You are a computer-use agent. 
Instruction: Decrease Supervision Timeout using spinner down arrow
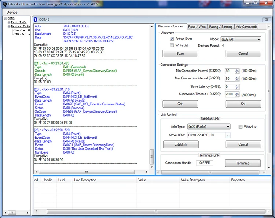coord(237,95)
